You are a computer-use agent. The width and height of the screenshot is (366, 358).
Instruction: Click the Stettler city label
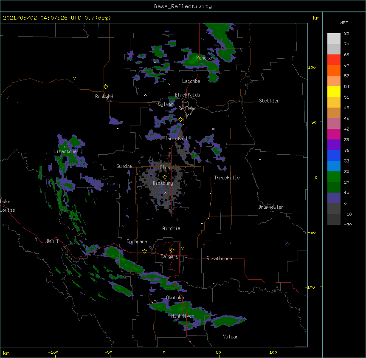(x=269, y=101)
